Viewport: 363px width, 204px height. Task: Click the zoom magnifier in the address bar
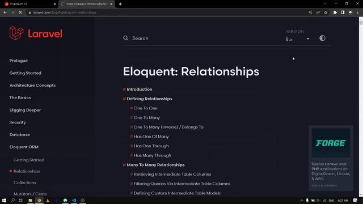coord(310,12)
